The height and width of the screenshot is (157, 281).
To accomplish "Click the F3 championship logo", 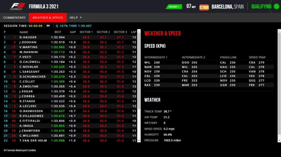I will click(18, 6).
